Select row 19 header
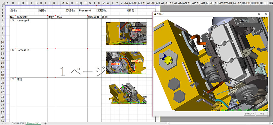Screen dimensions: 273x125 3,79
